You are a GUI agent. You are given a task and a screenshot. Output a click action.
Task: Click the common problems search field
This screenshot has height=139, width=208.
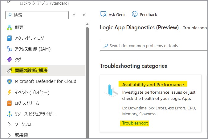coord(154,46)
